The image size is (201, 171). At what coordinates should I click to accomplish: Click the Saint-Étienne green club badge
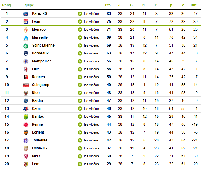26,45
